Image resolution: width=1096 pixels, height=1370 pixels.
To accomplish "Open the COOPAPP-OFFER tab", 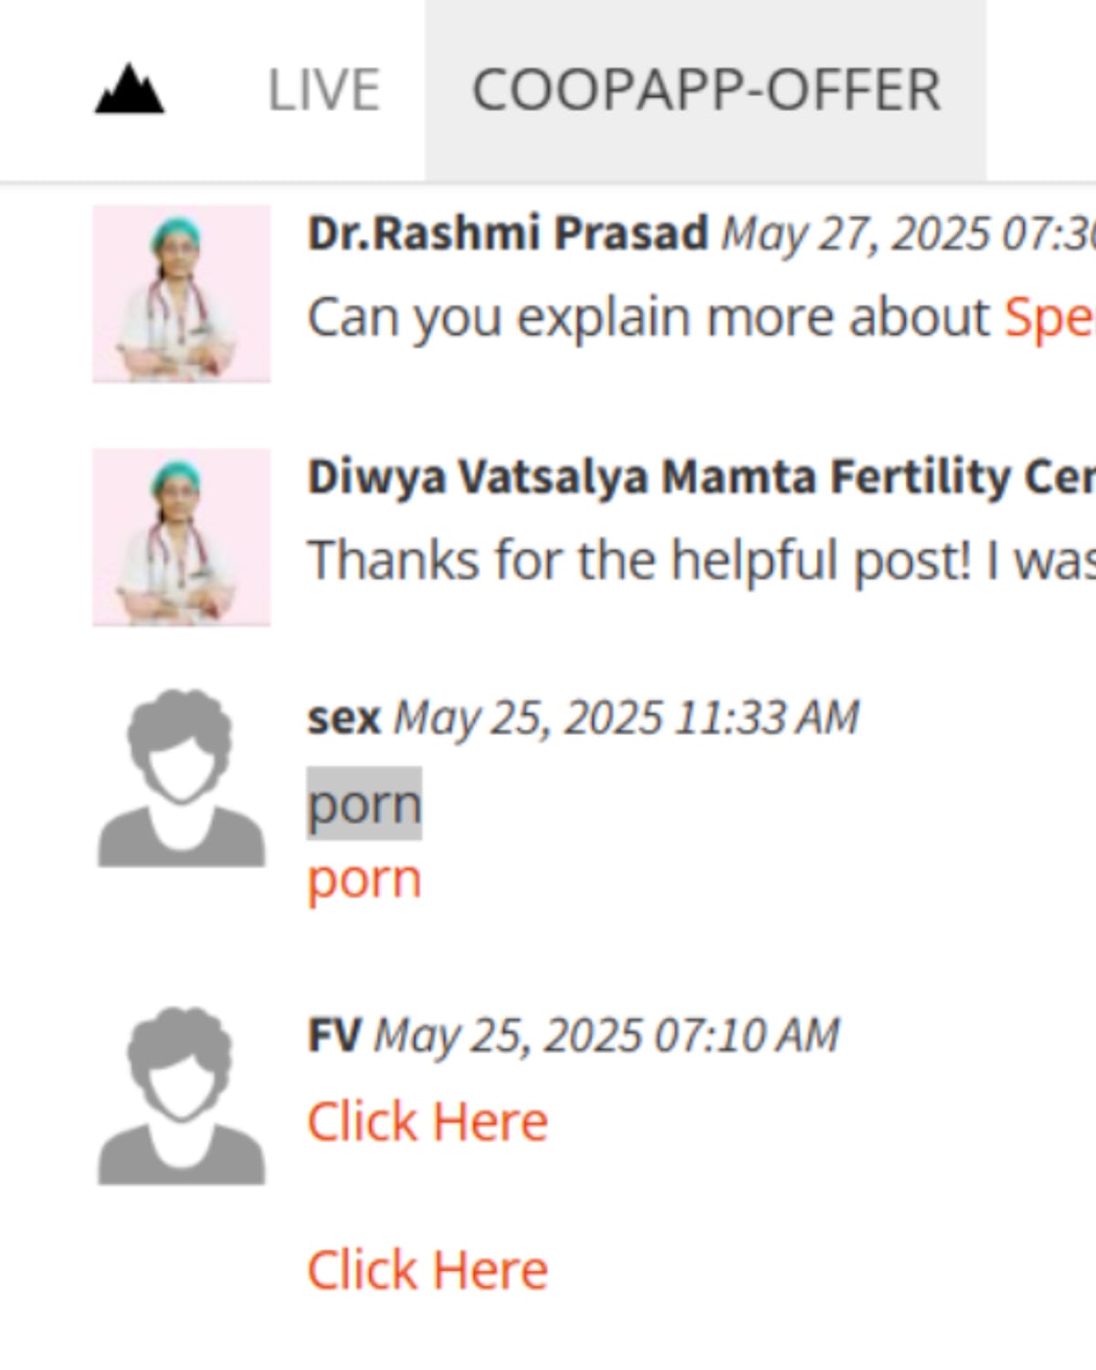I will coord(705,90).
